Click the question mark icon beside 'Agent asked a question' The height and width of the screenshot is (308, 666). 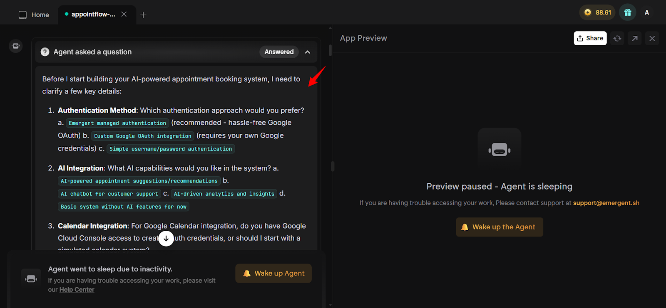pyautogui.click(x=45, y=52)
